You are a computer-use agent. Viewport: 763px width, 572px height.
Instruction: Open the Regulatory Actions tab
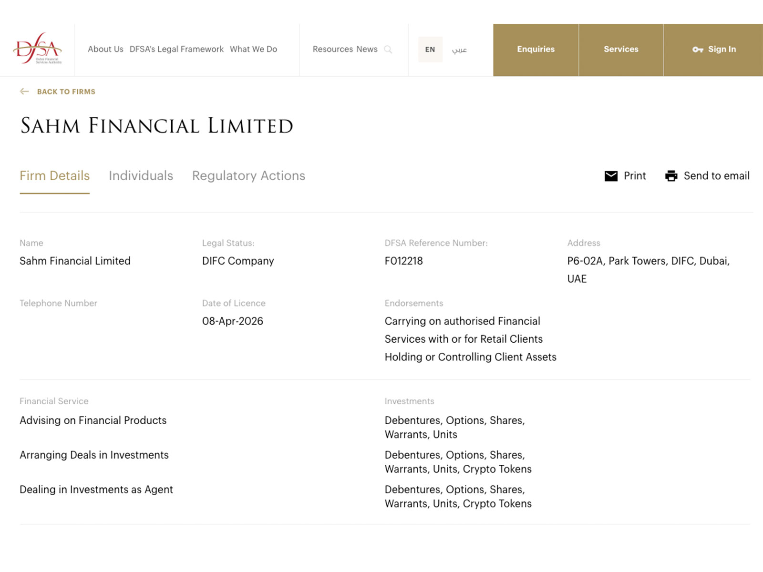(x=248, y=176)
